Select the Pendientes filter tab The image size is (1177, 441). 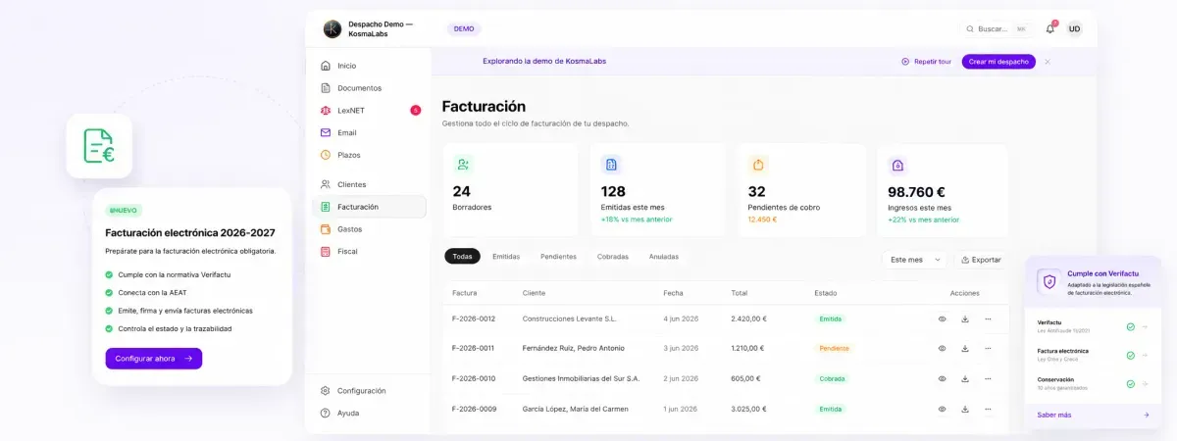click(x=558, y=257)
